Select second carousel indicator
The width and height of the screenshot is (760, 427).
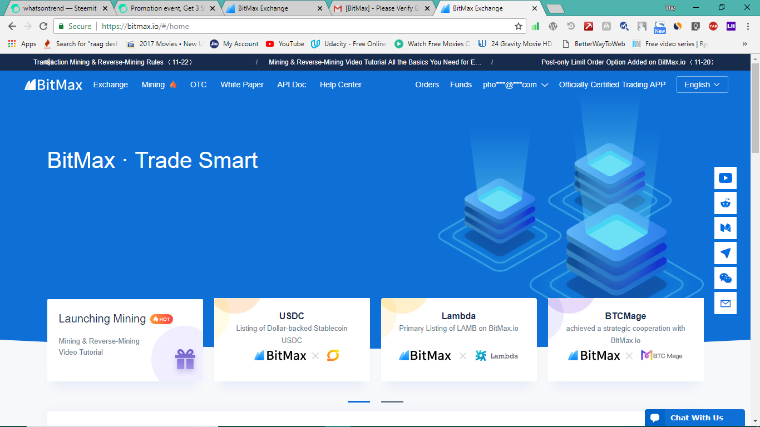[x=392, y=401]
